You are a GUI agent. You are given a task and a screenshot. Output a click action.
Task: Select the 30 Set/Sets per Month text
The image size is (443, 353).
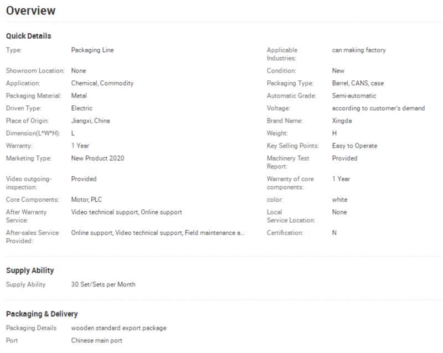(x=103, y=284)
